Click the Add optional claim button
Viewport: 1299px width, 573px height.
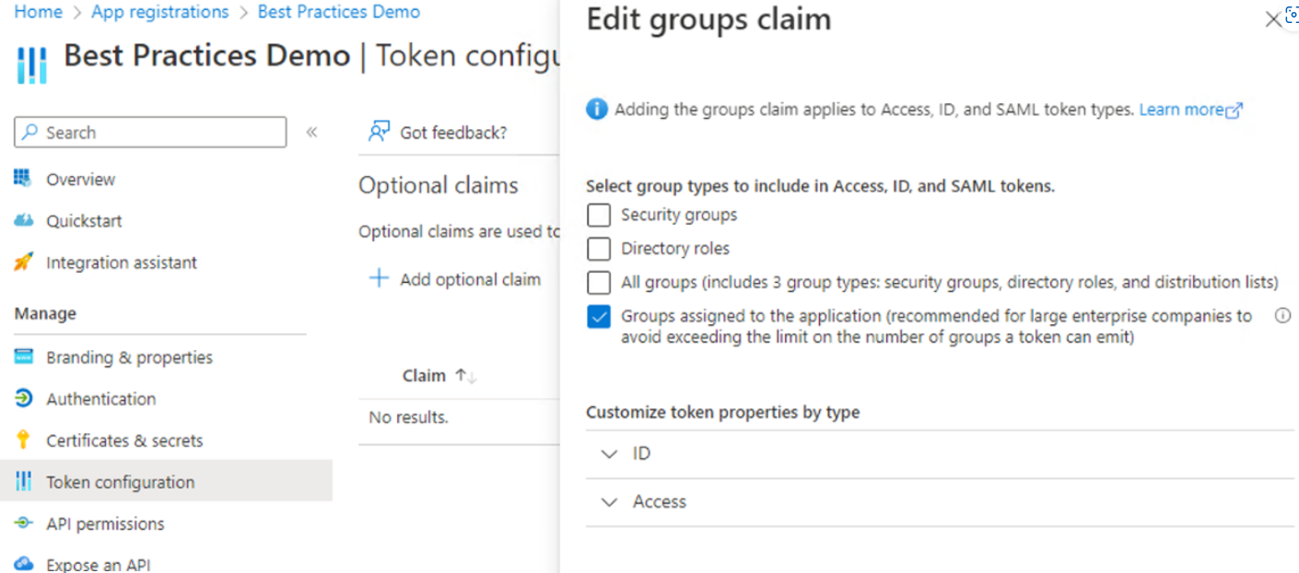pos(456,279)
